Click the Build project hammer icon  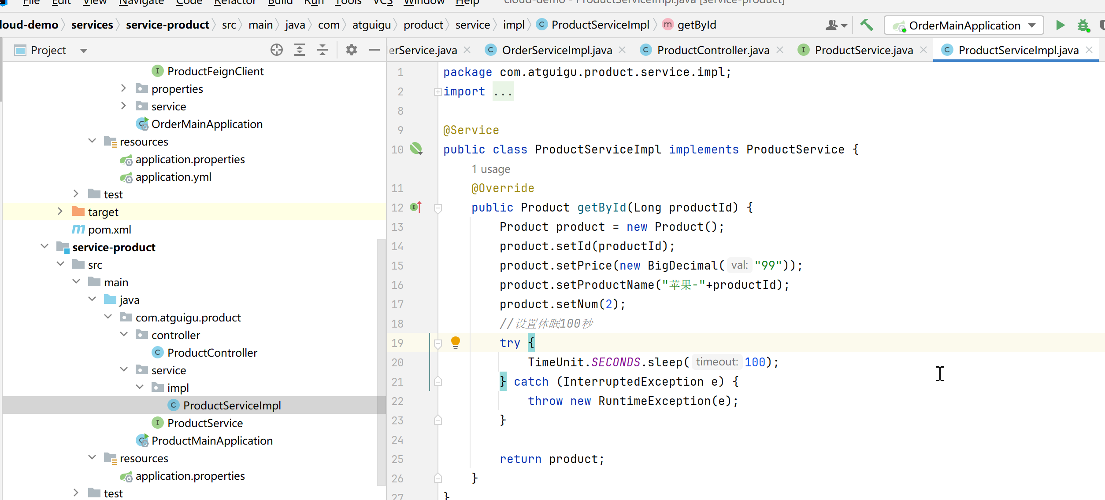[866, 25]
